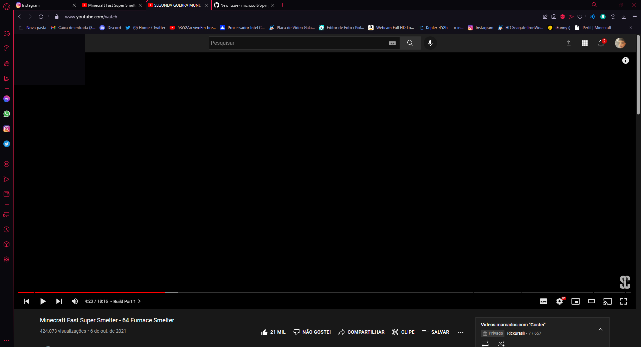Open YouTube notifications bell
The height and width of the screenshot is (347, 641).
click(601, 43)
